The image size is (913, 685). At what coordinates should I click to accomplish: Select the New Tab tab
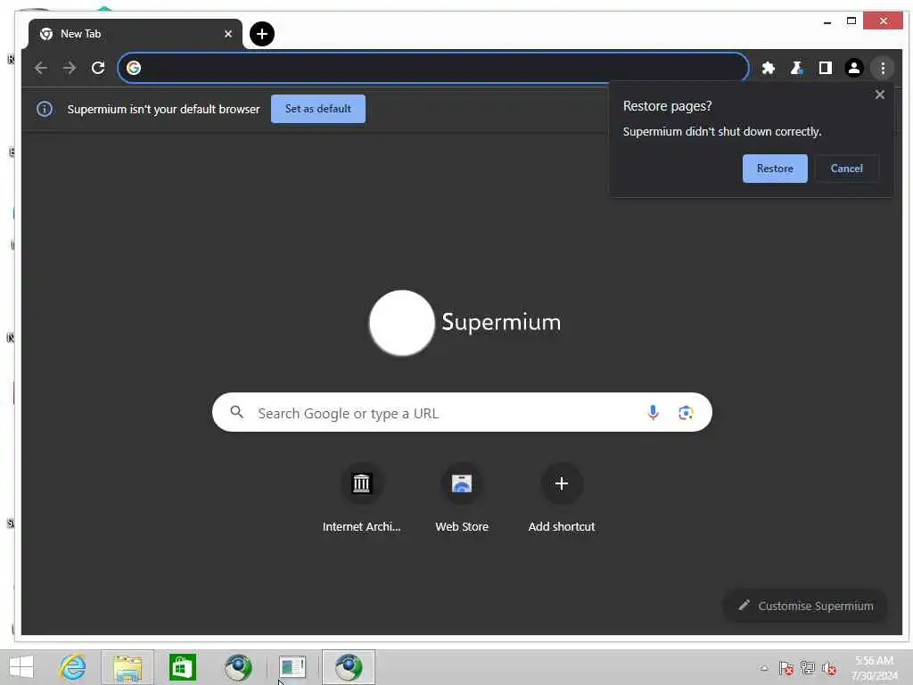point(136,34)
